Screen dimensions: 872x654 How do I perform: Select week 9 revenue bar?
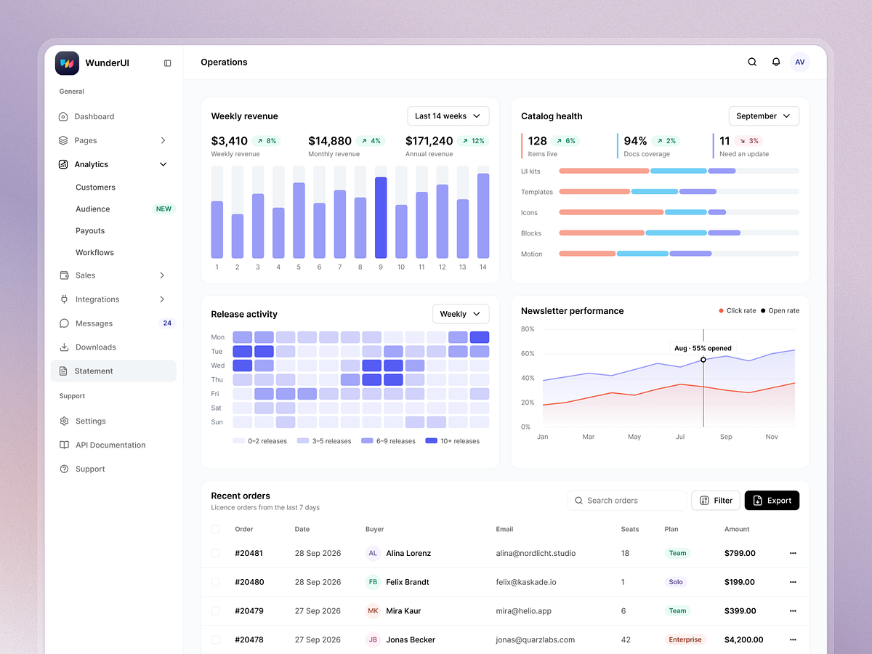click(381, 217)
